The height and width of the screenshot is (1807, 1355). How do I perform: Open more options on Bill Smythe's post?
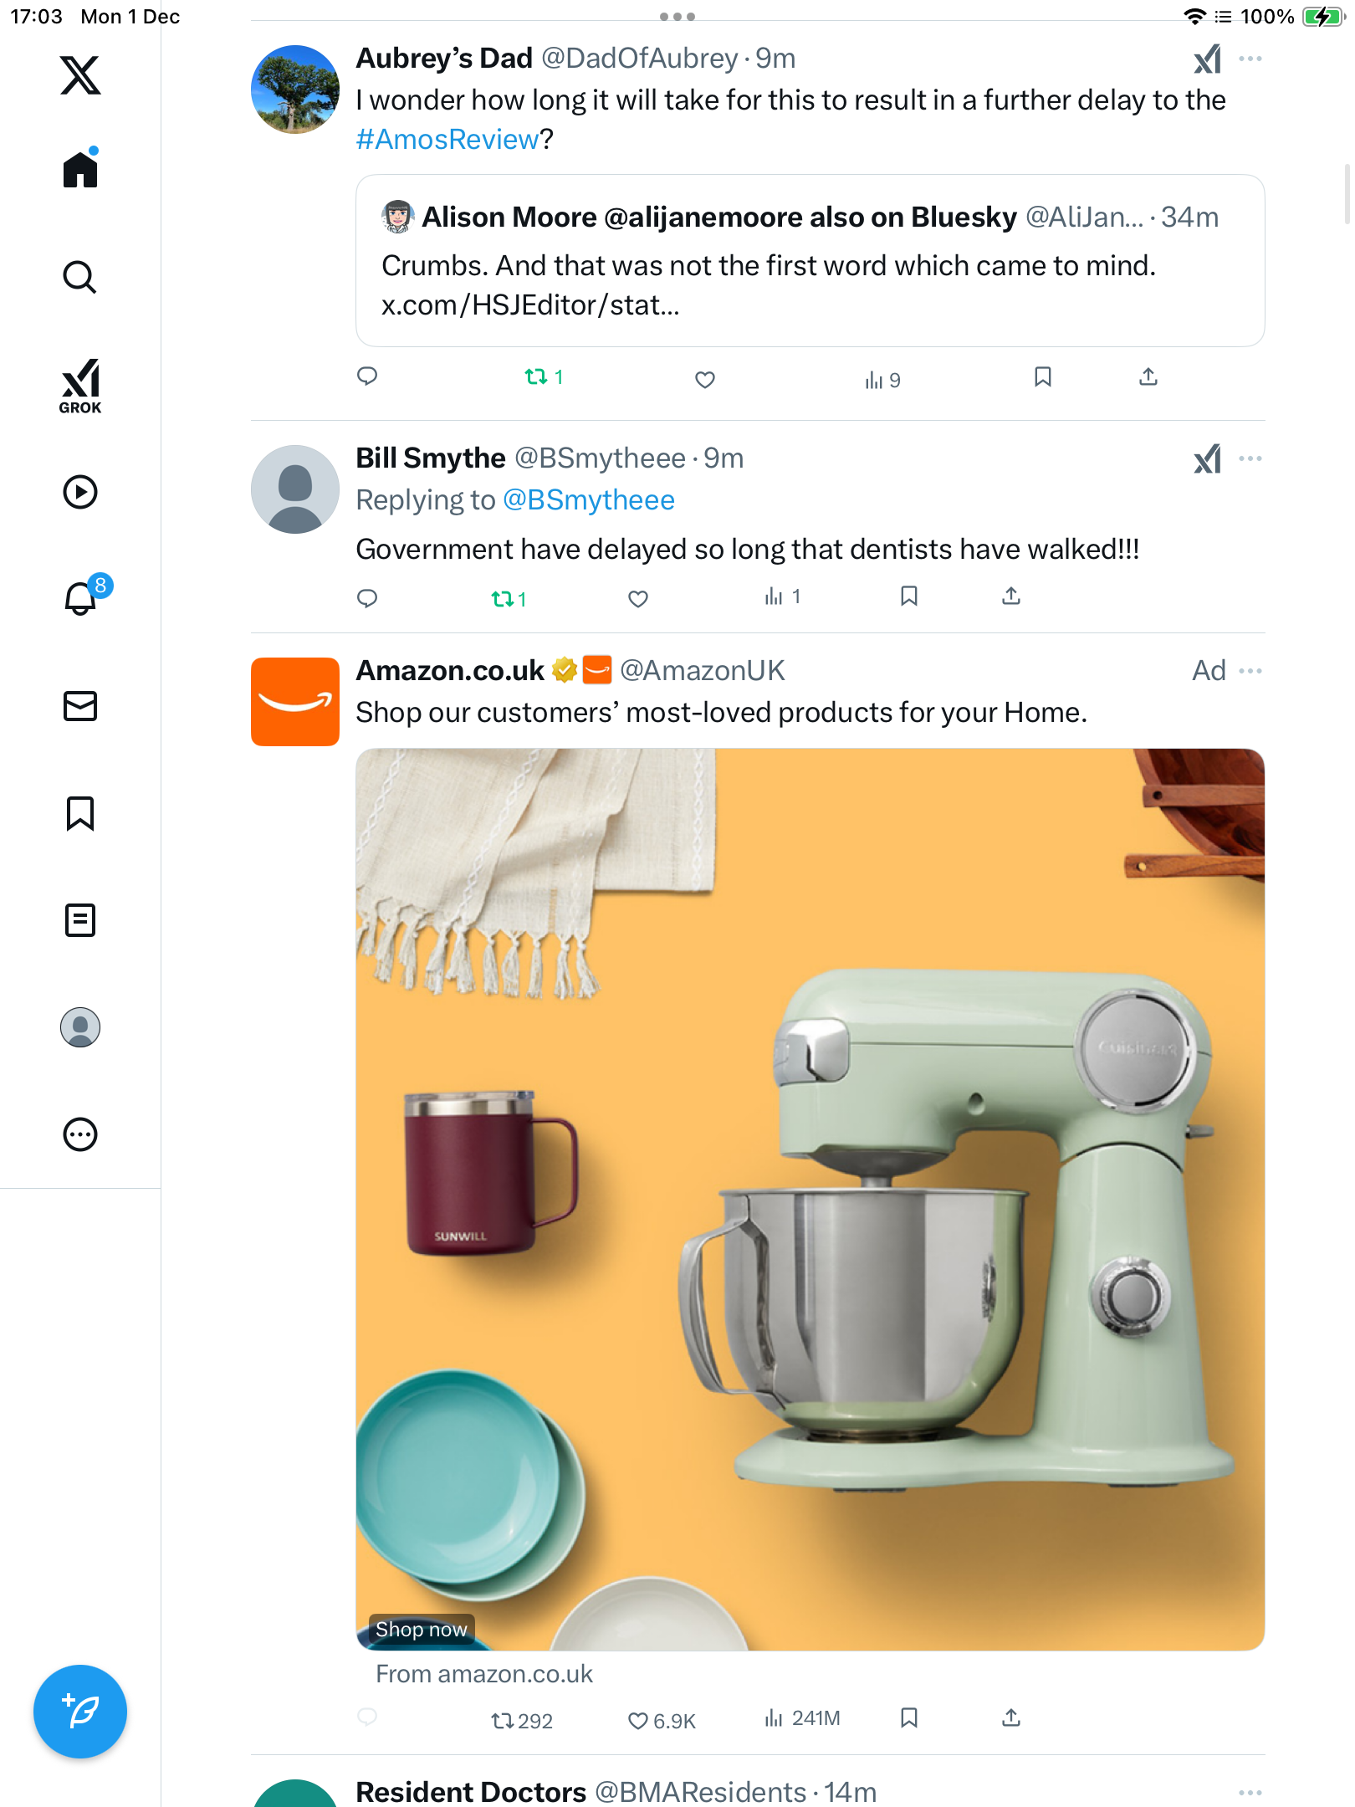tap(1250, 458)
